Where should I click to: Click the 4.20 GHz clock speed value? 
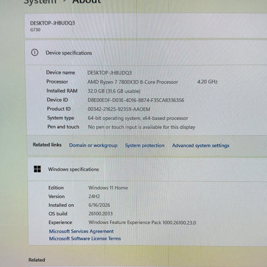(x=207, y=82)
